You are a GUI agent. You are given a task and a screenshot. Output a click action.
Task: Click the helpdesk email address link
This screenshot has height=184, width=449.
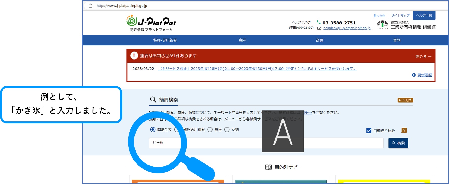pos(347,28)
